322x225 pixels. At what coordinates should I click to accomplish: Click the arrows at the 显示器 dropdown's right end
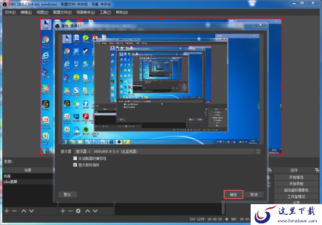pyautogui.click(x=258, y=152)
